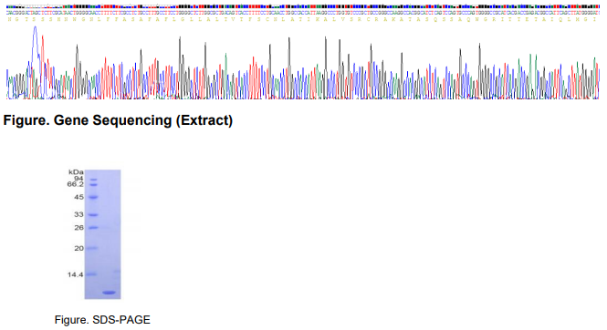Click the nucleotide sequence text row
607x330 pixels.
point(303,13)
